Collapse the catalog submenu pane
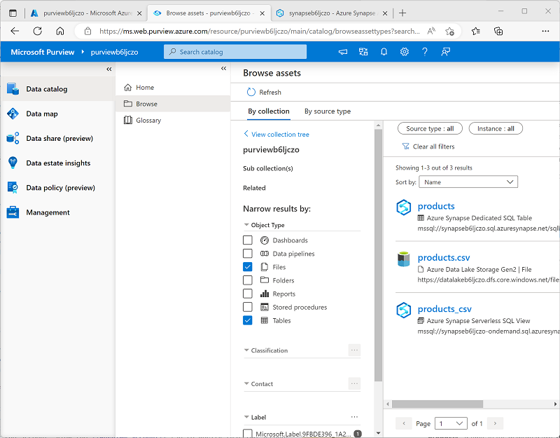The image size is (560, 438). [x=223, y=68]
